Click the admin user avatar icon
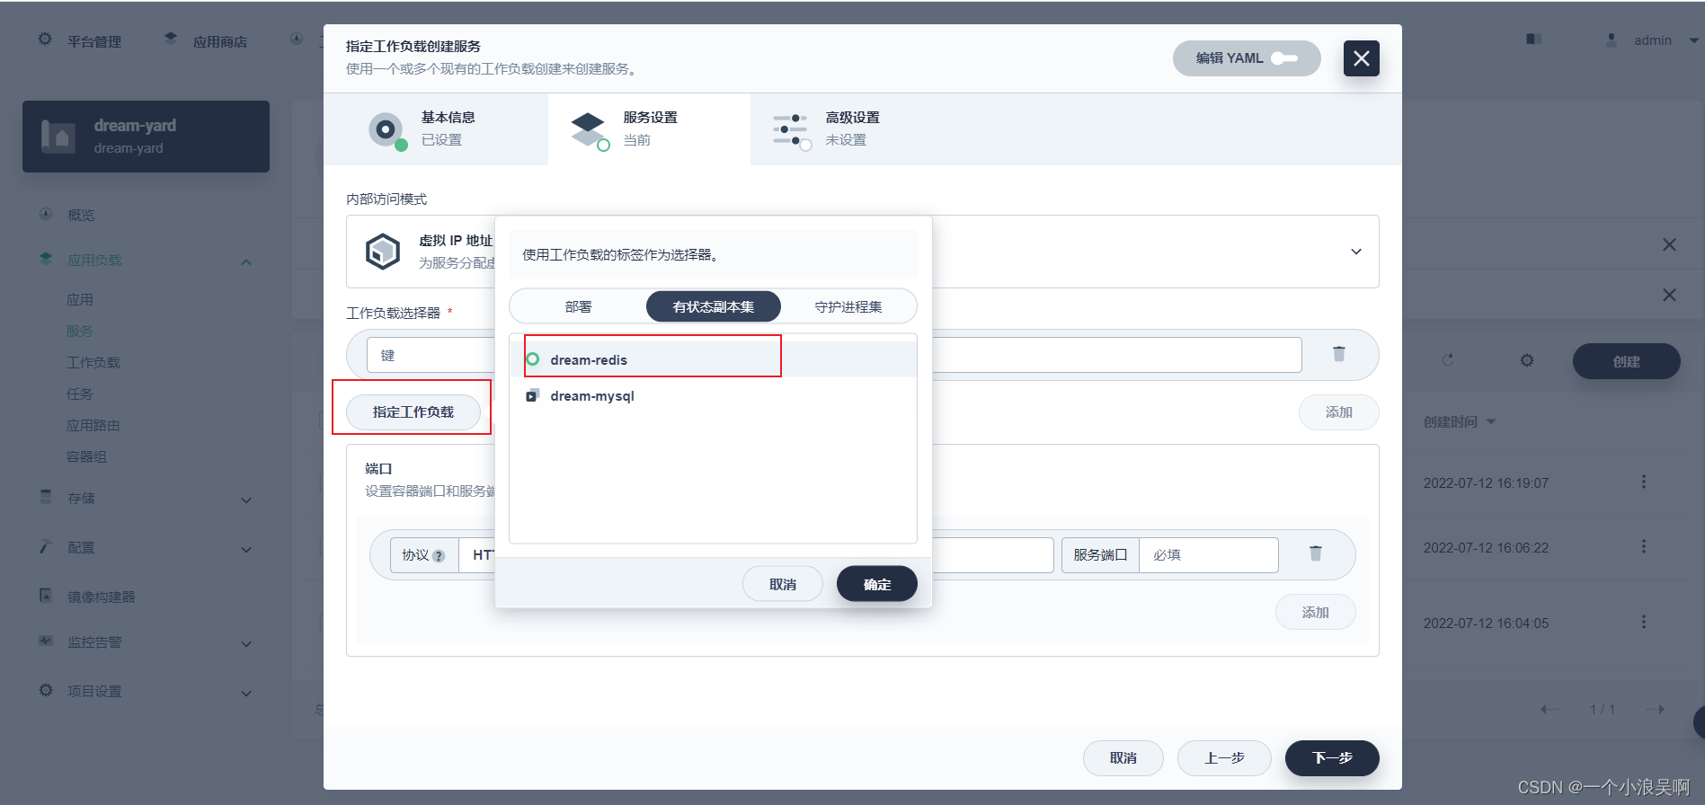The height and width of the screenshot is (805, 1705). click(1611, 40)
